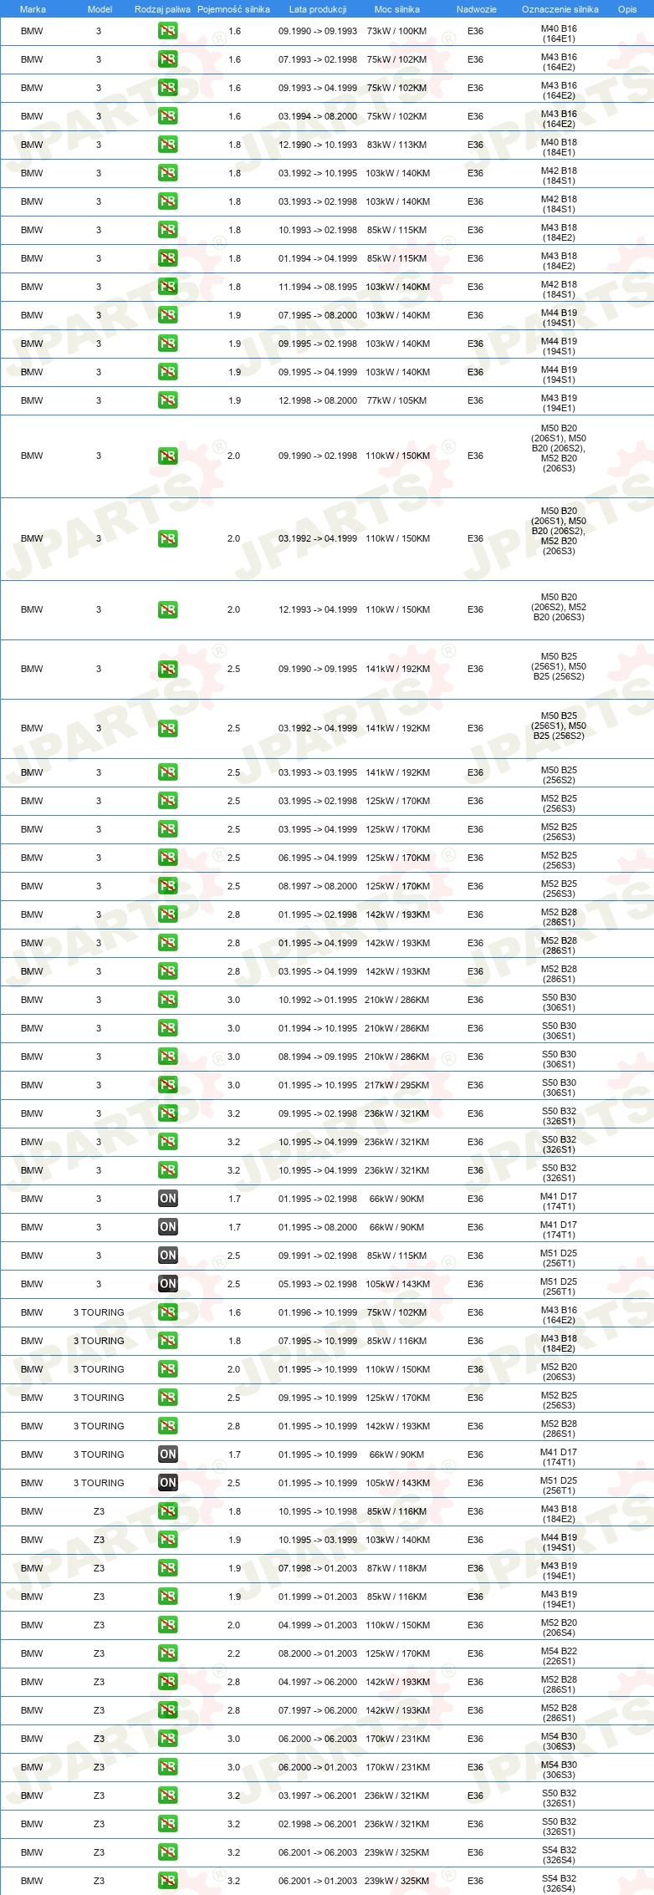This screenshot has height=1895, width=654.
Task: Click petrol icon in 03.1993 -> 03.1995 row
Action: (x=167, y=772)
